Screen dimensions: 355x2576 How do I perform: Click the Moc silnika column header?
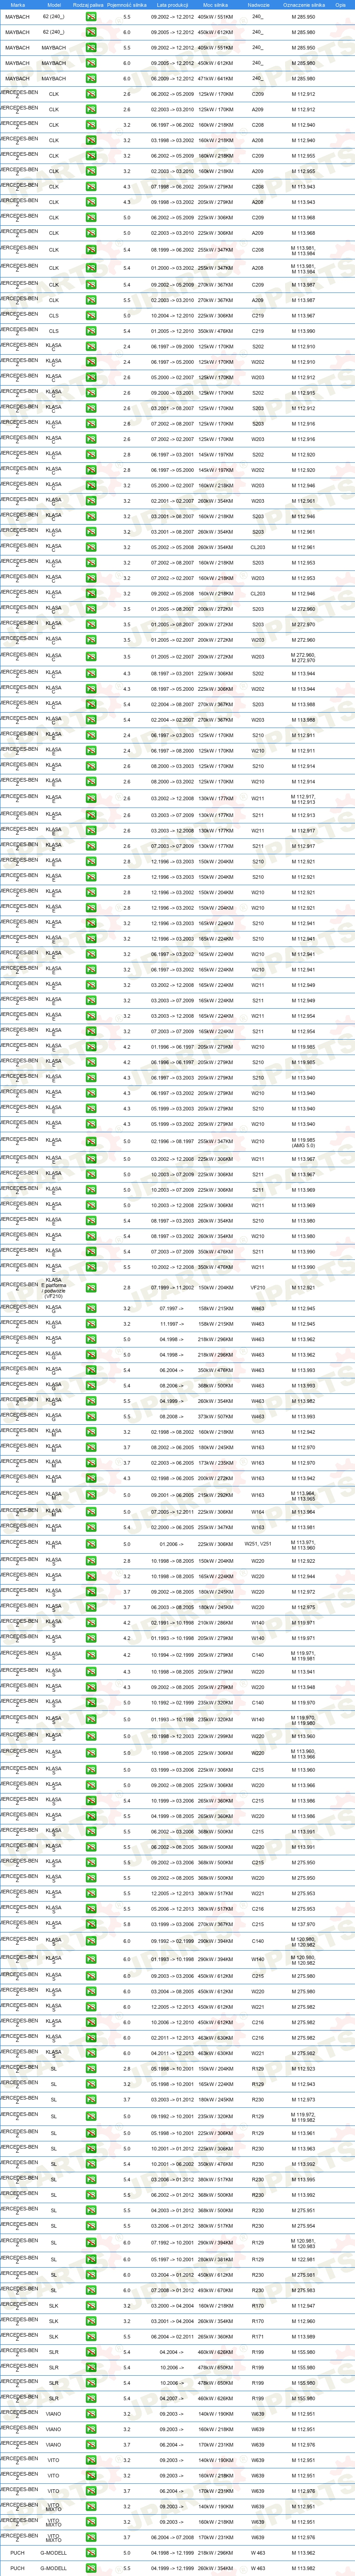pyautogui.click(x=216, y=5)
